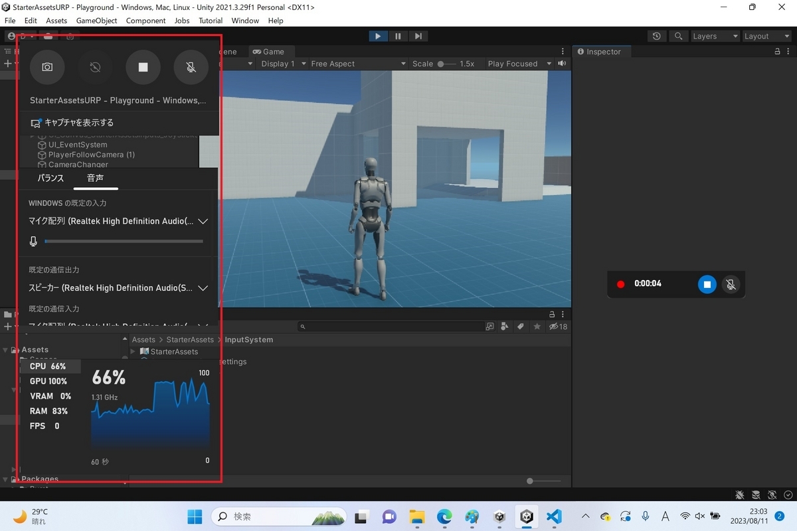Select the 音声 tab
797x531 pixels.
pyautogui.click(x=95, y=178)
